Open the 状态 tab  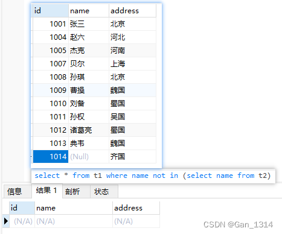(x=104, y=191)
